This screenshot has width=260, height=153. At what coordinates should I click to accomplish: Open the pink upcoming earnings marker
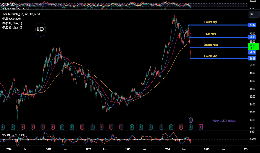point(201,127)
